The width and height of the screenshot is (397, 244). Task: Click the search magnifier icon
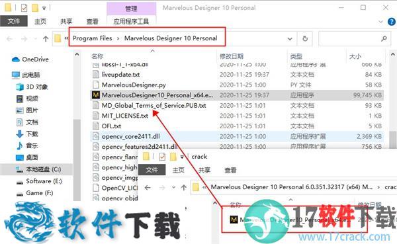[x=384, y=39]
